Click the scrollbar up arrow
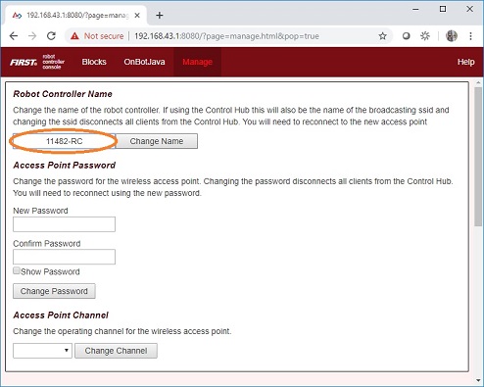Viewport: 484px width, 387px height. [x=478, y=83]
